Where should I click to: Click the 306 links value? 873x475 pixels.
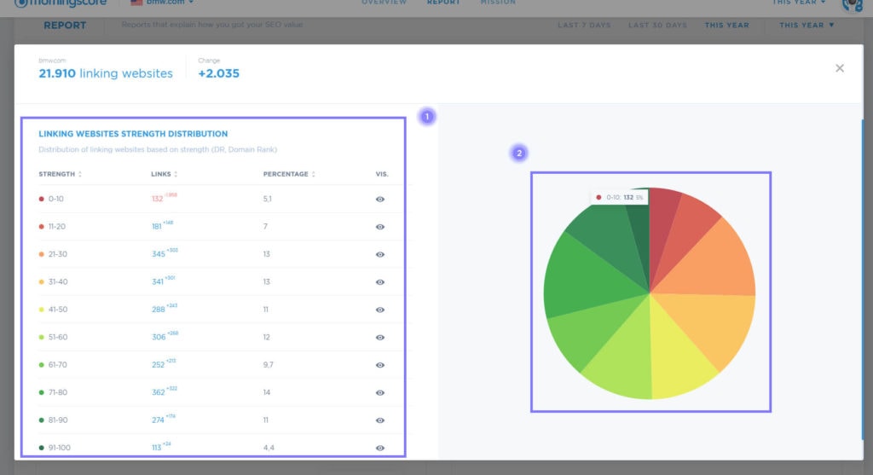click(158, 338)
